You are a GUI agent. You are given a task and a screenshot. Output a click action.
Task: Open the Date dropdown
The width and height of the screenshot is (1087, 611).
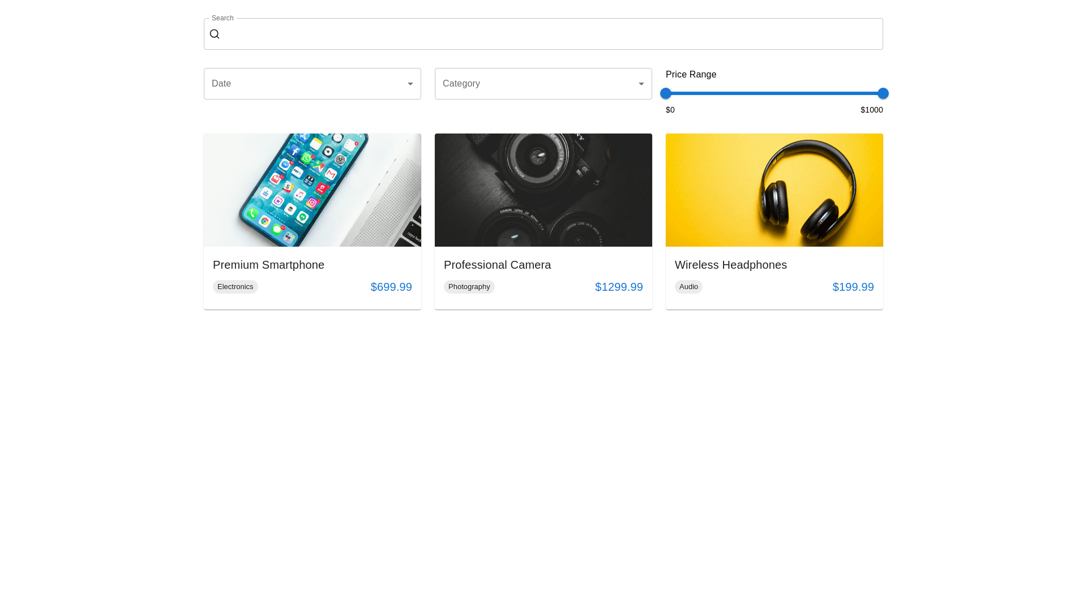(x=306, y=84)
